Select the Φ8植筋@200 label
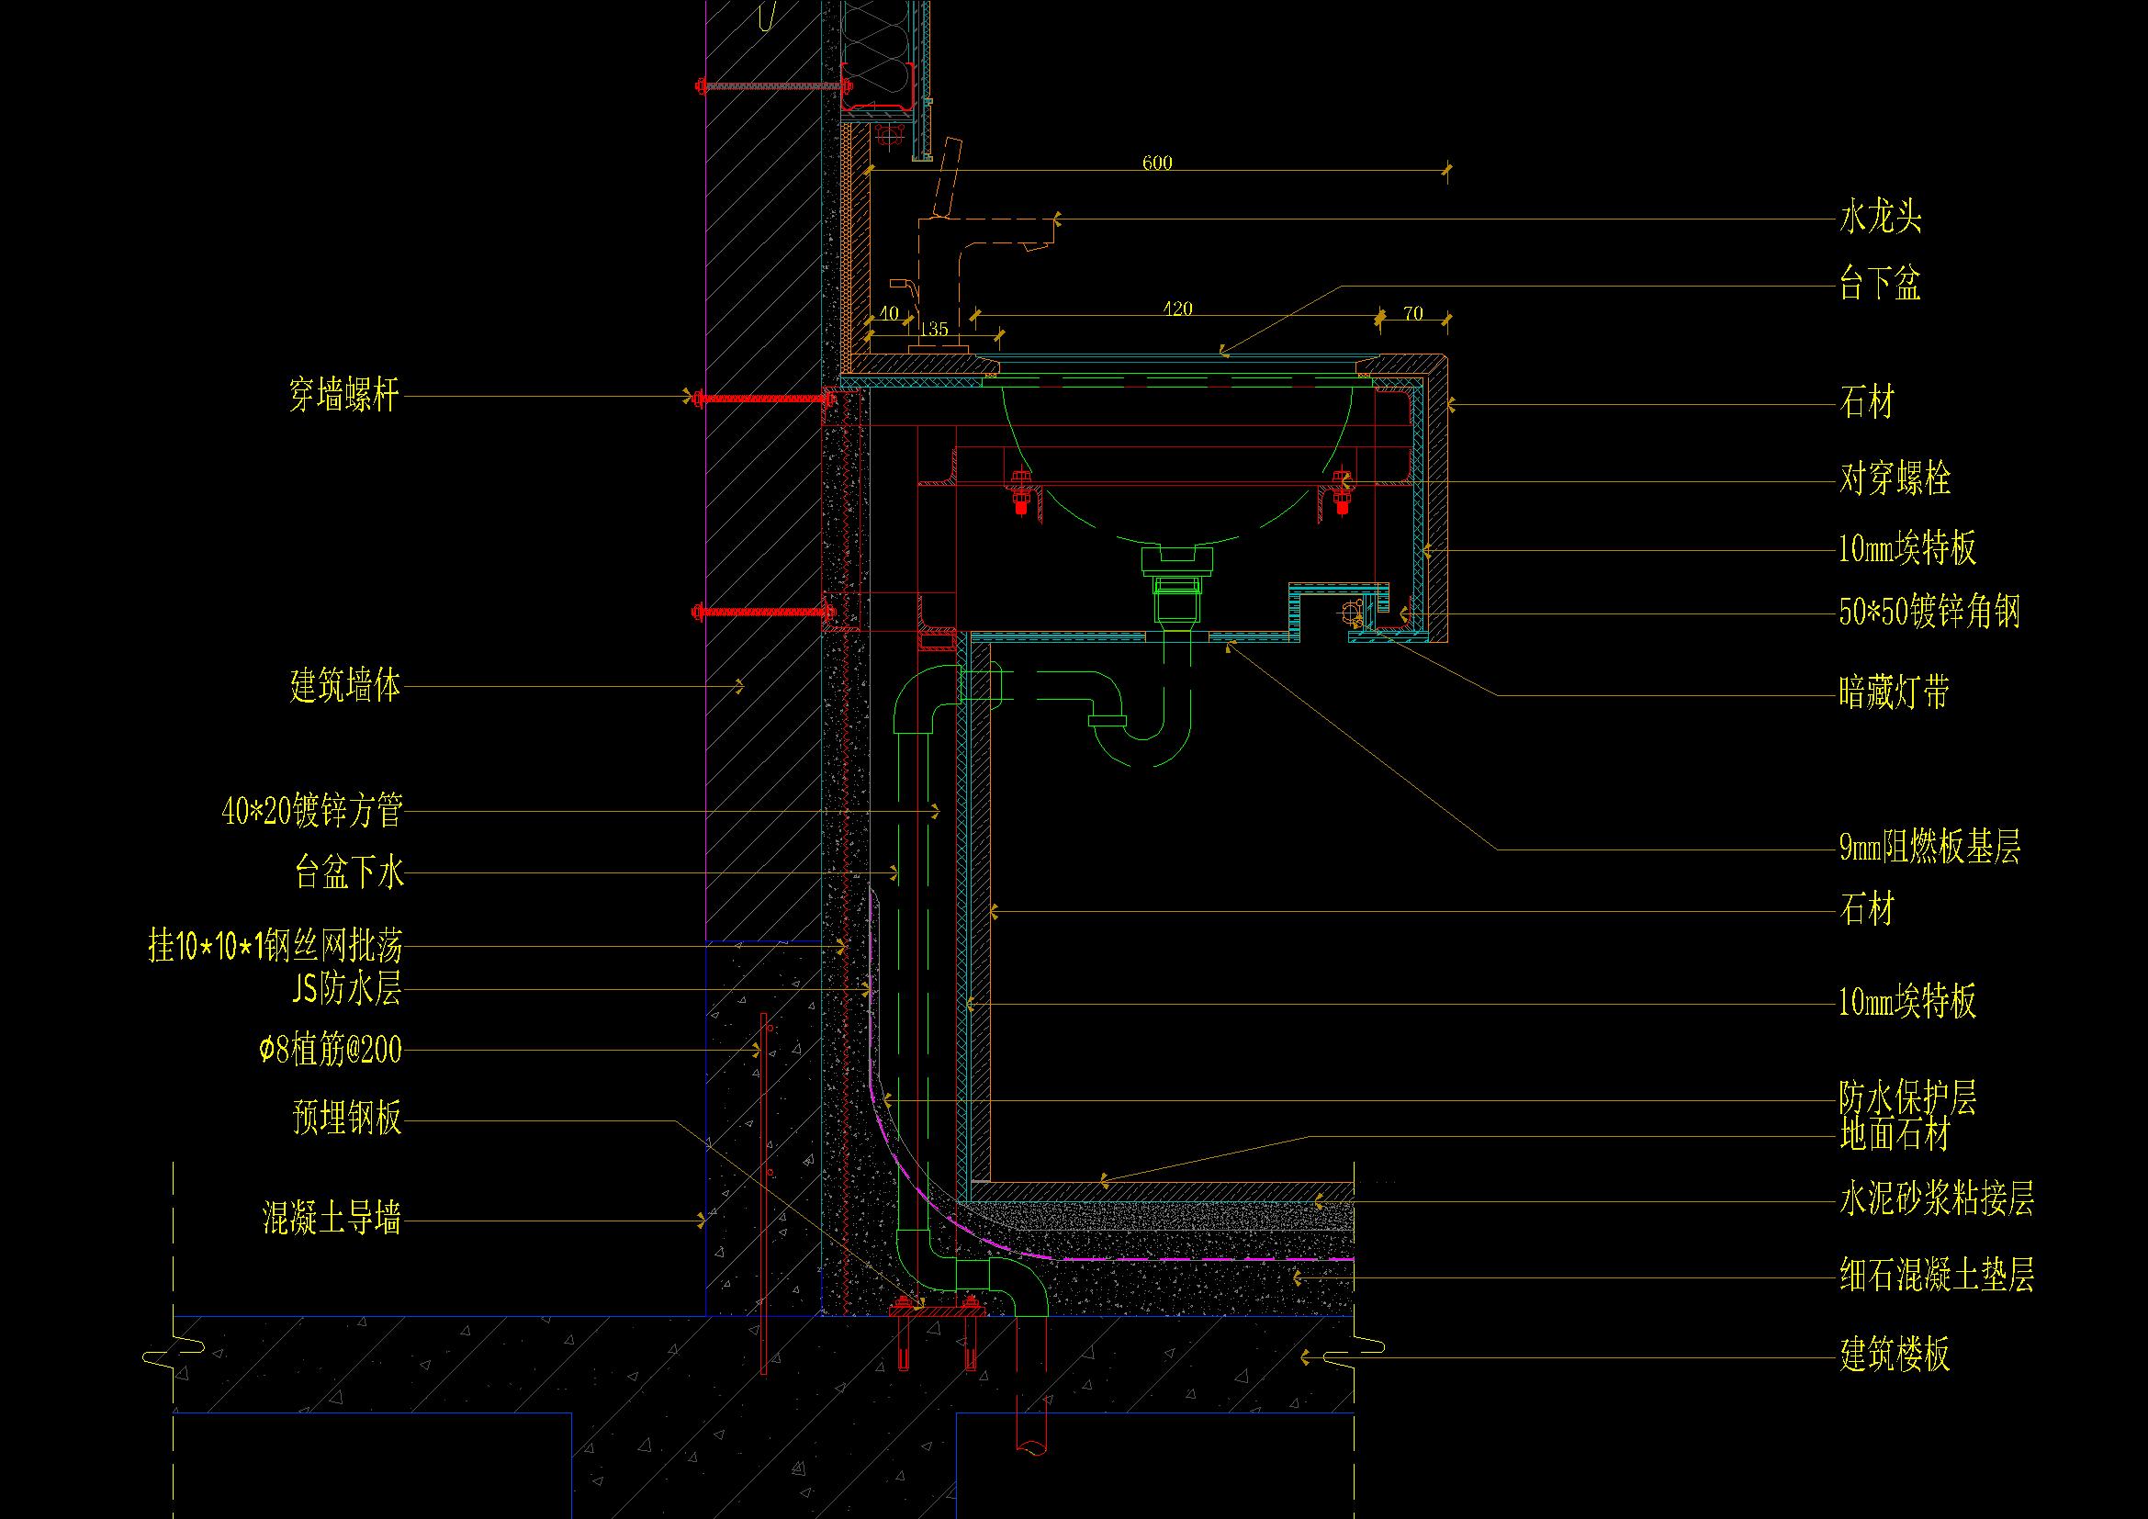Viewport: 2148px width, 1519px height. 331,1052
